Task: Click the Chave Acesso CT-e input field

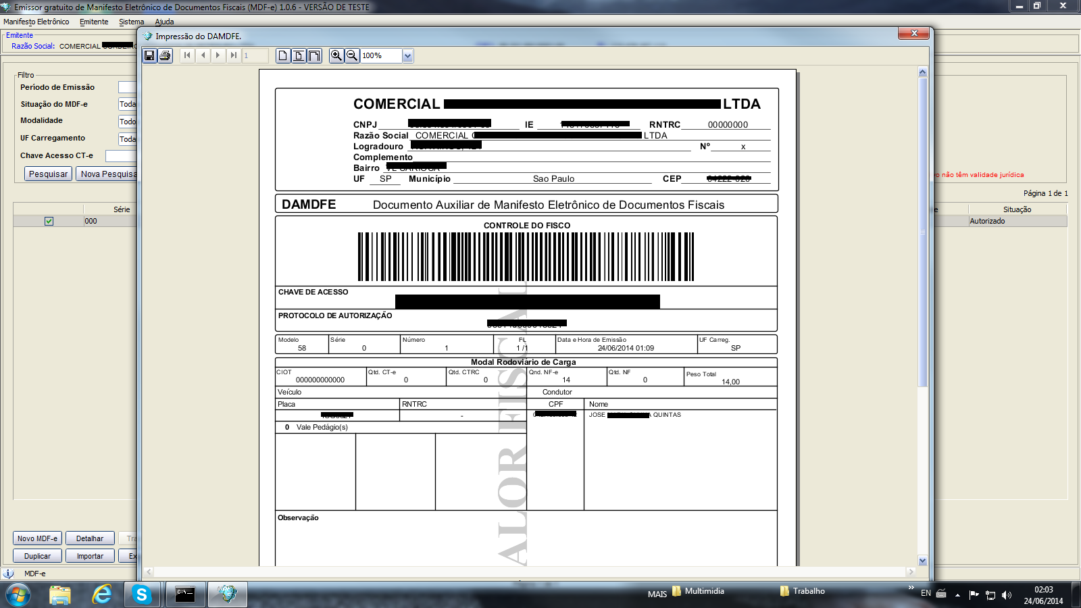Action: click(122, 156)
